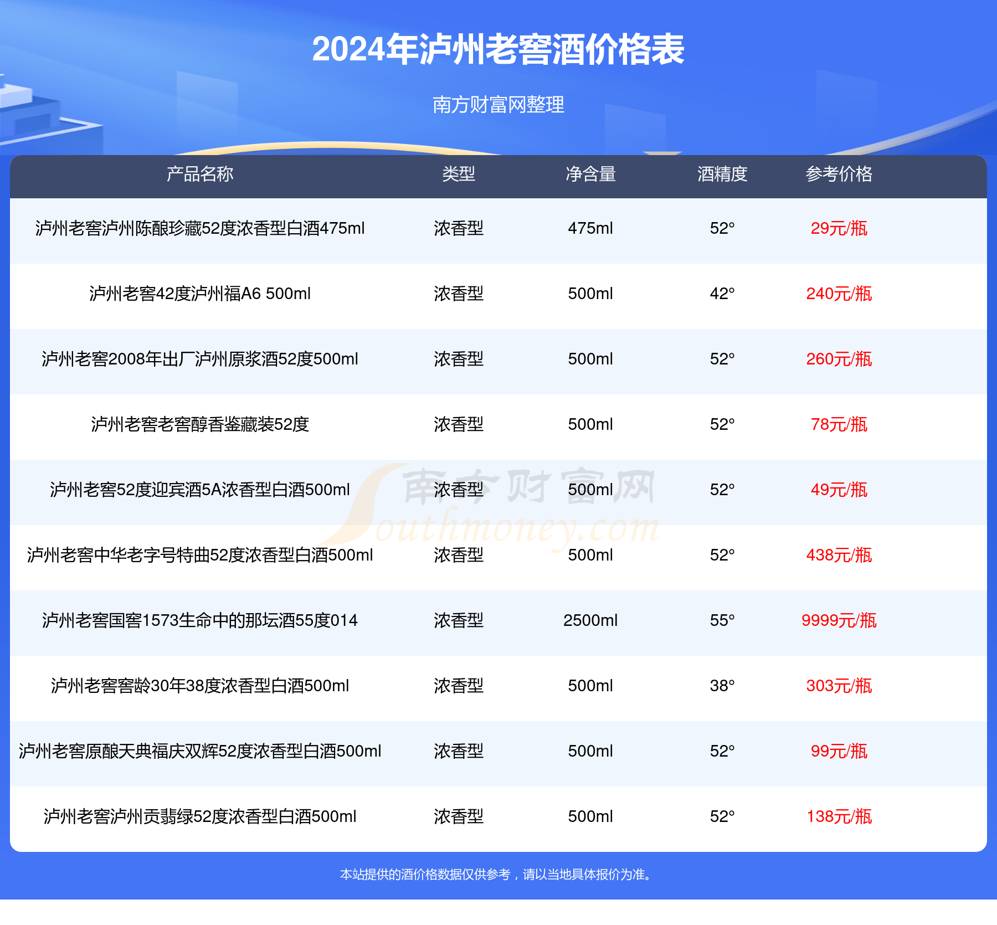Click the 303元/瓶 price
The height and width of the screenshot is (925, 997).
pos(839,686)
